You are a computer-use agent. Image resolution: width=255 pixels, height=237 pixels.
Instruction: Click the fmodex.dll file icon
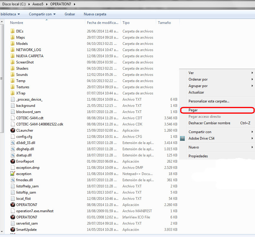tap(13, 180)
